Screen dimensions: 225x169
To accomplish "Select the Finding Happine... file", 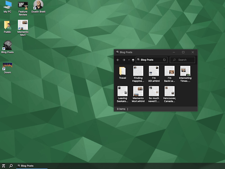I will tap(138, 74).
